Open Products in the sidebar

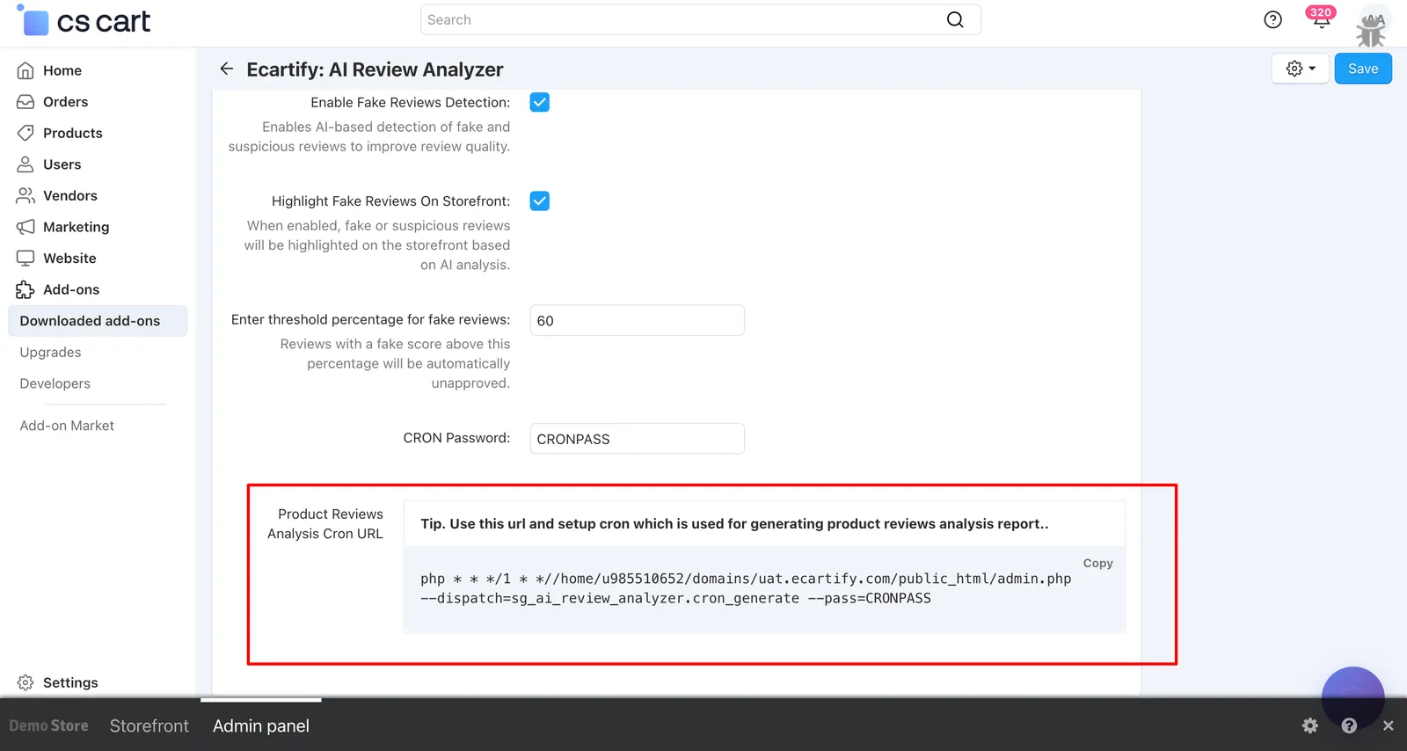point(72,133)
